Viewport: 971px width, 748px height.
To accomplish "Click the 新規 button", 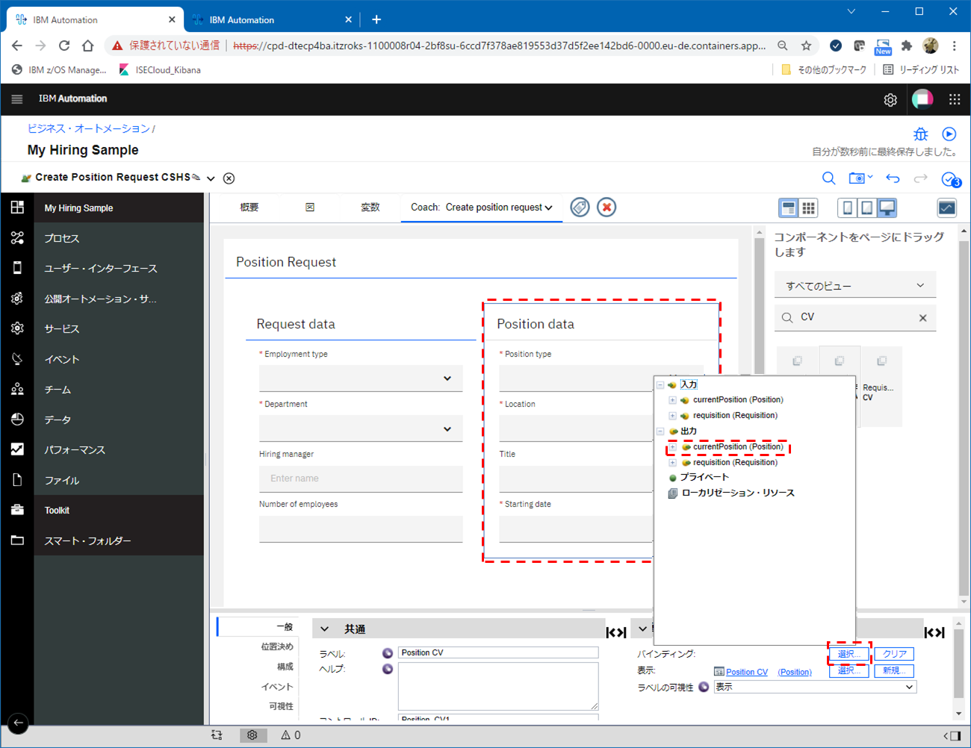I will pyautogui.click(x=894, y=670).
